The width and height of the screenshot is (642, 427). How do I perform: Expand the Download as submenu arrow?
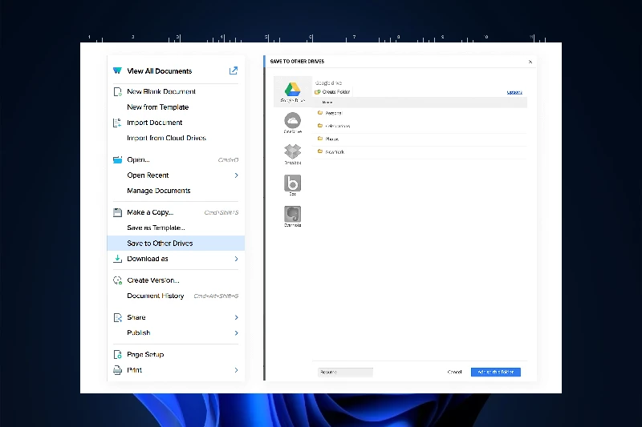[236, 259]
